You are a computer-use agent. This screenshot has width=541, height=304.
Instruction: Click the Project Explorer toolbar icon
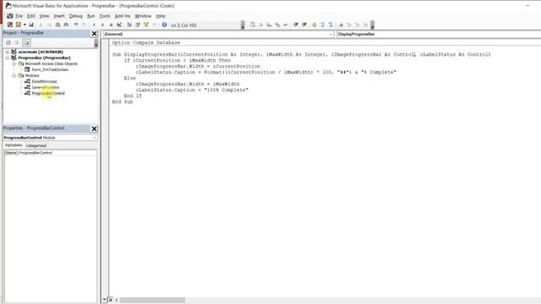[x=129, y=24]
